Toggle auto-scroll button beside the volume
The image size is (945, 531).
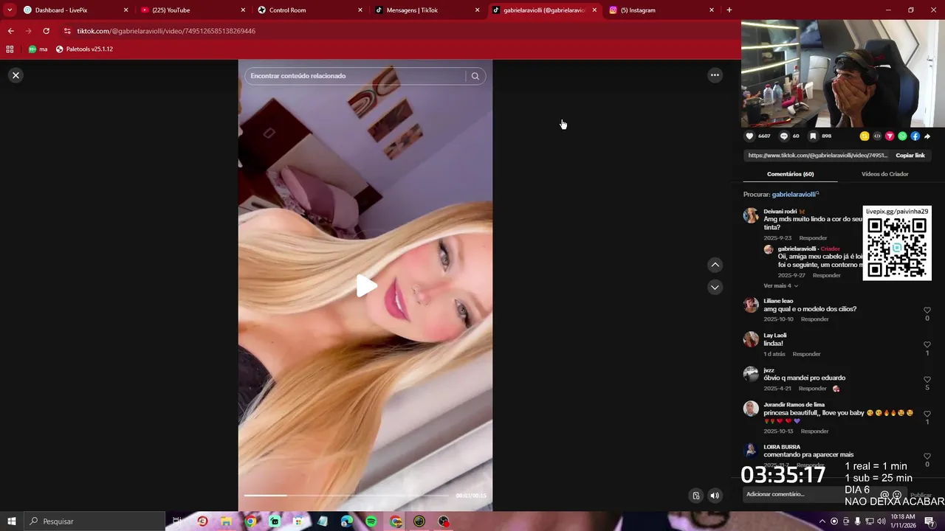pyautogui.click(x=695, y=496)
